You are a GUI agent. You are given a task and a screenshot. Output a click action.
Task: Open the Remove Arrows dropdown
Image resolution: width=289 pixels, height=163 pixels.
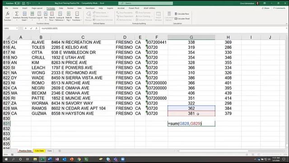coord(125,20)
